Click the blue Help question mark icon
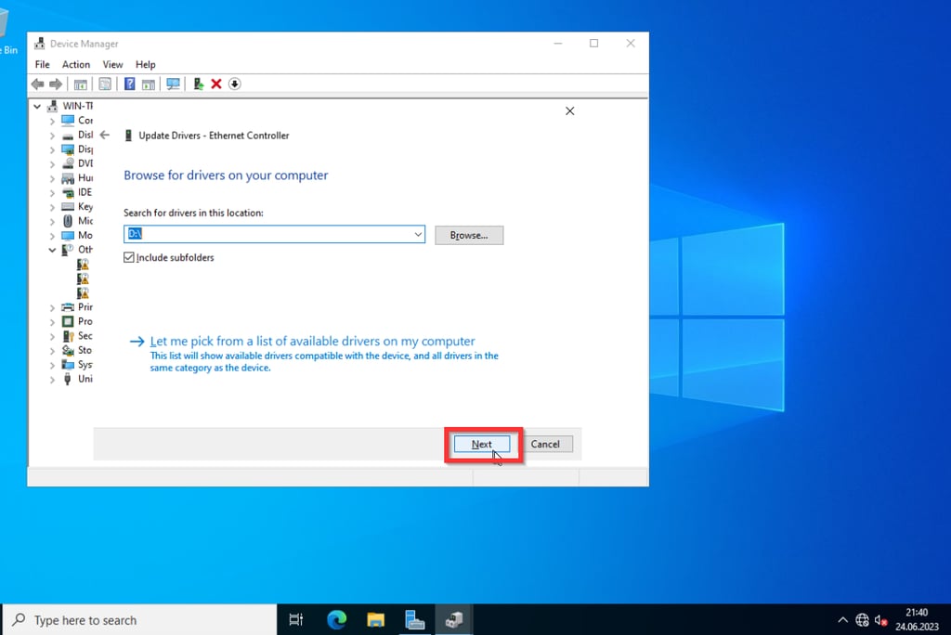This screenshot has height=635, width=951. (x=129, y=84)
